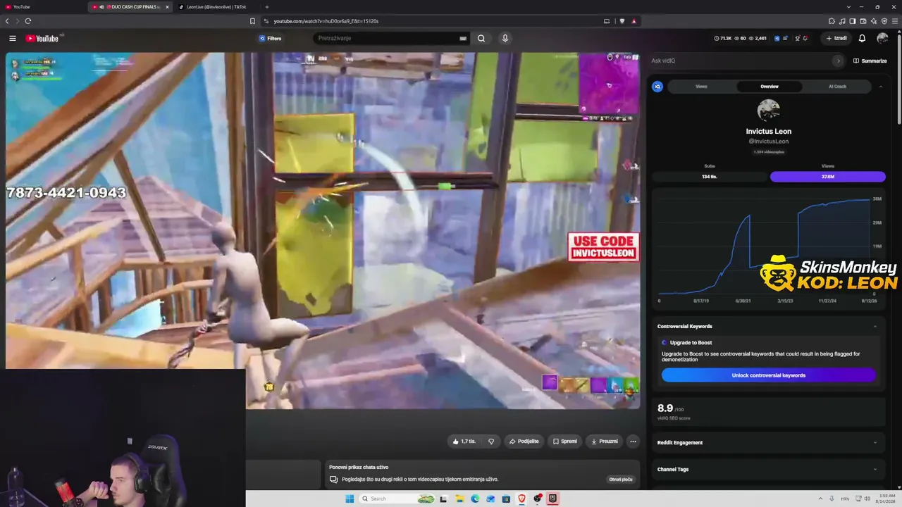Open the YouTube hamburger guide menu
The image size is (902, 507).
pyautogui.click(x=13, y=38)
